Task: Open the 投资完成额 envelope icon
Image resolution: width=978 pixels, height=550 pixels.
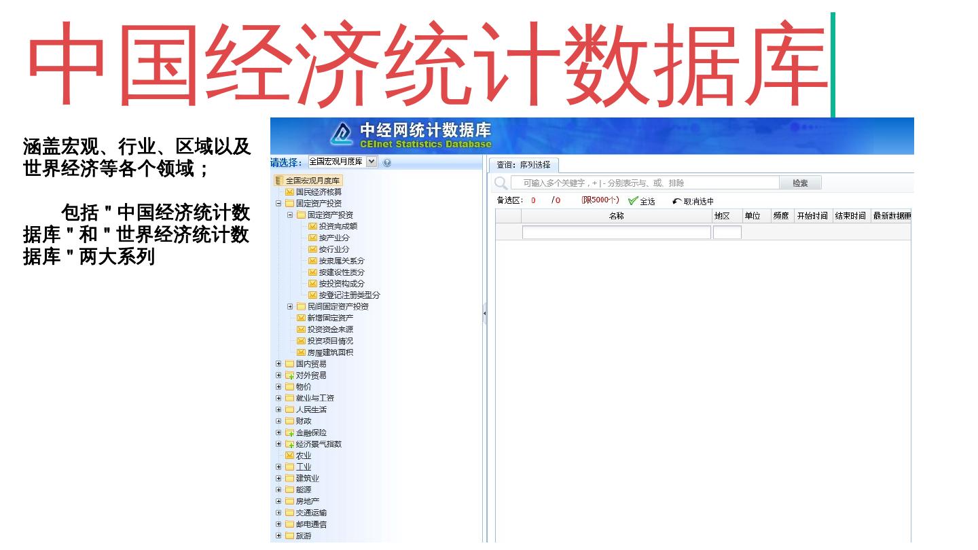Action: 313,226
